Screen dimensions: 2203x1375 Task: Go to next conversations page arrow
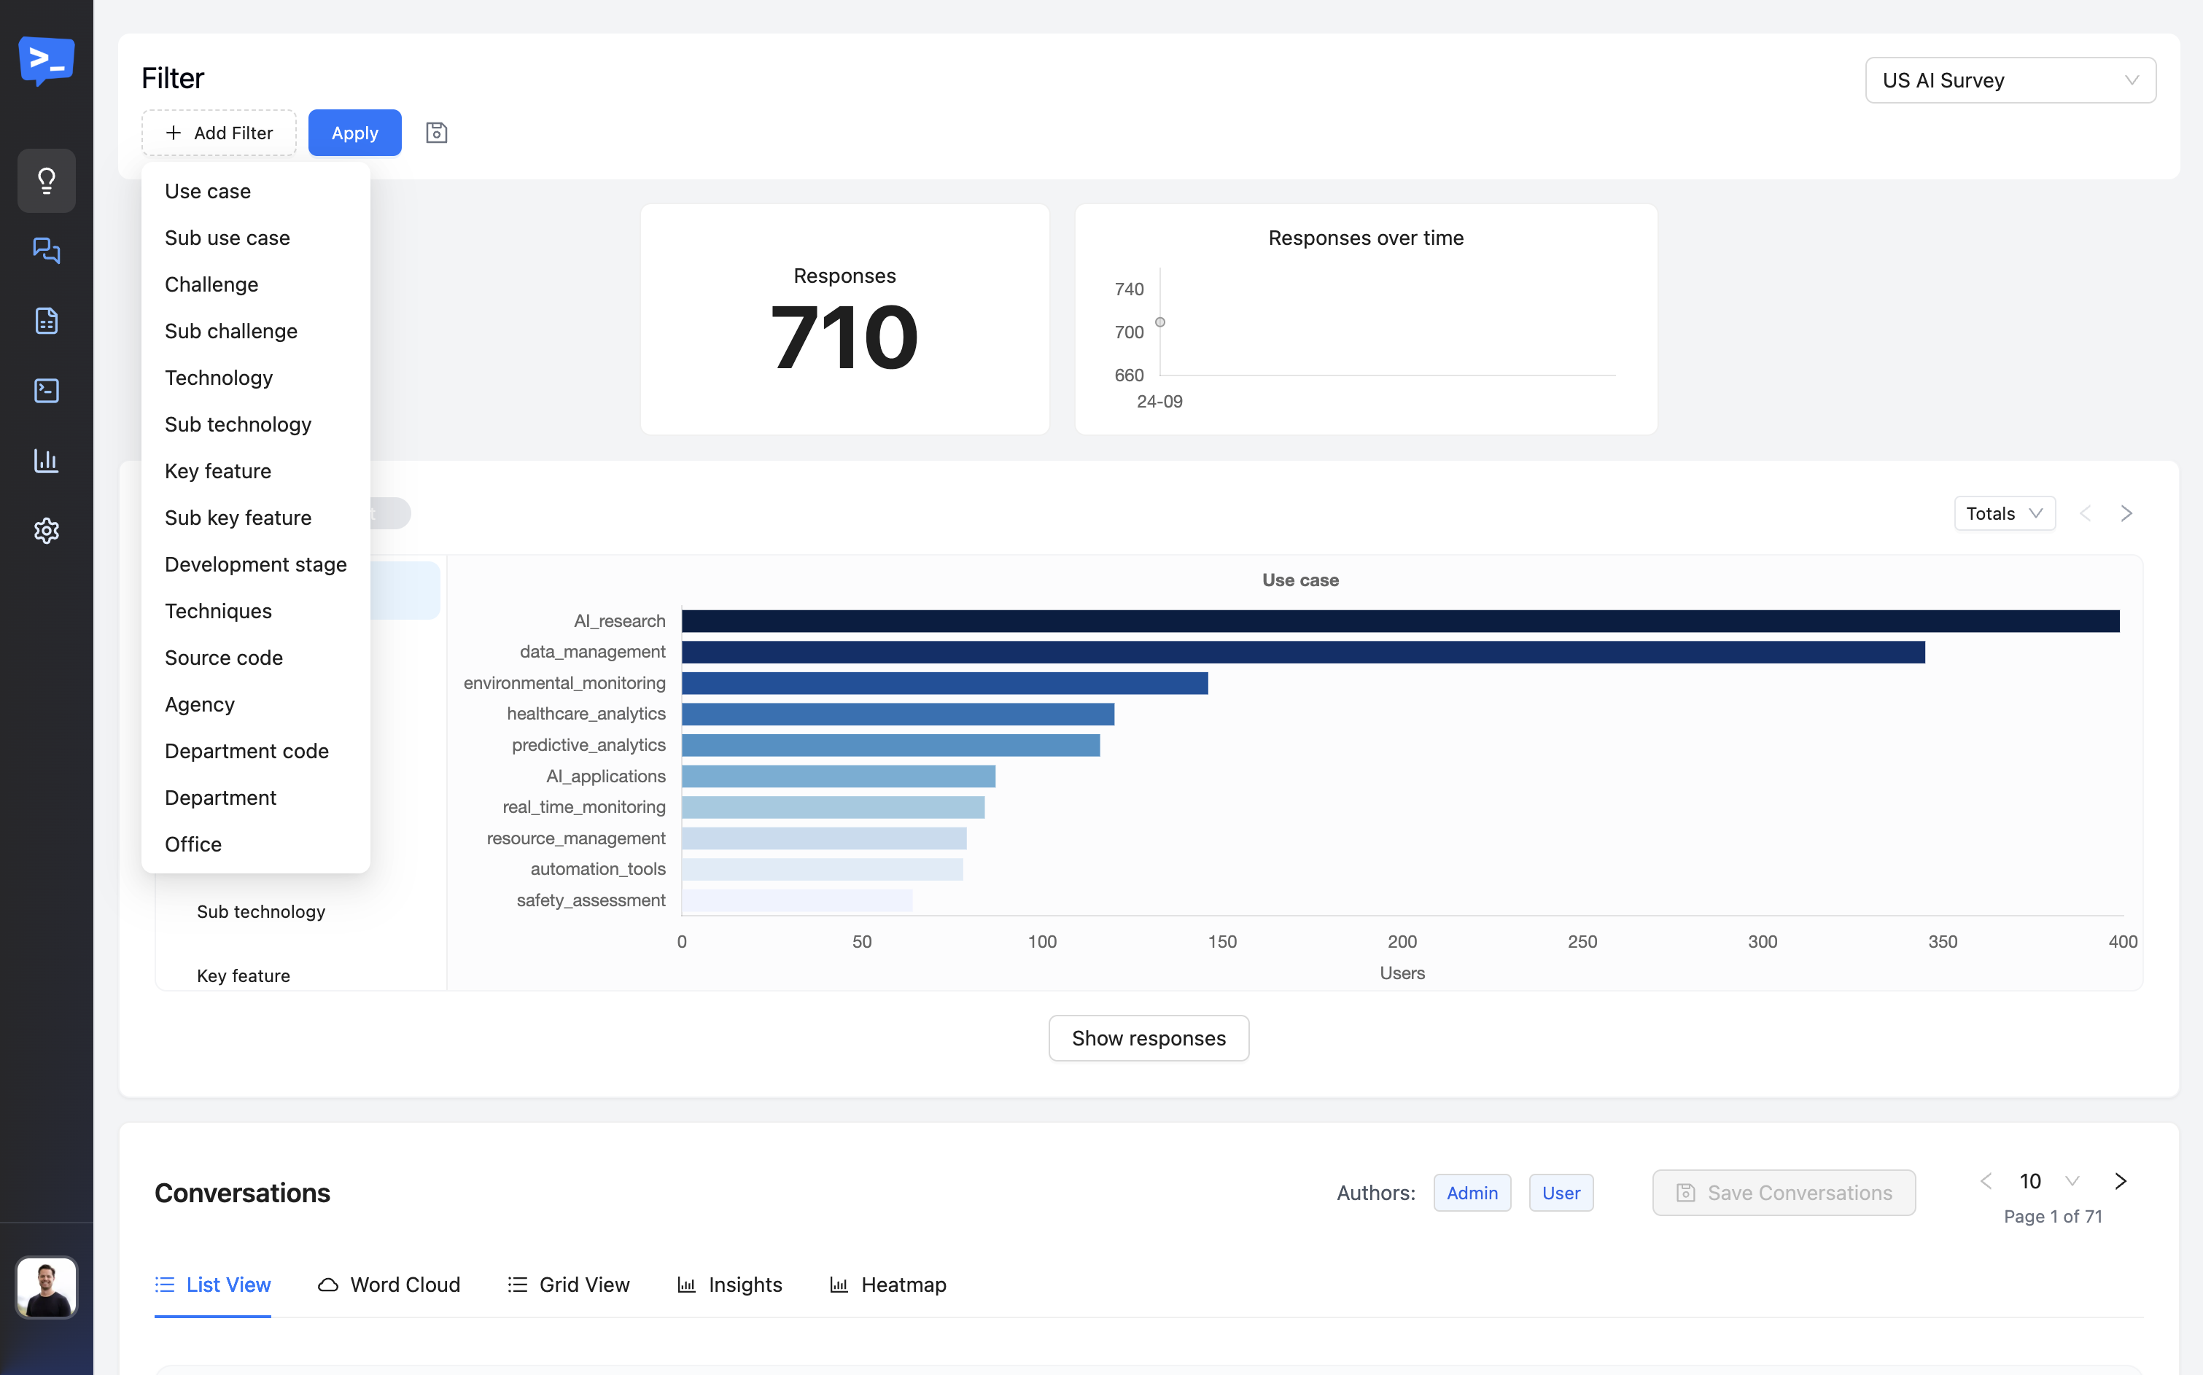pos(2120,1180)
